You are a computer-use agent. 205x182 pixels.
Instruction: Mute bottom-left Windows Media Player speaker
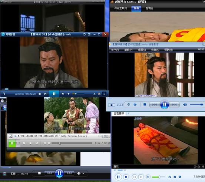(x=79, y=173)
